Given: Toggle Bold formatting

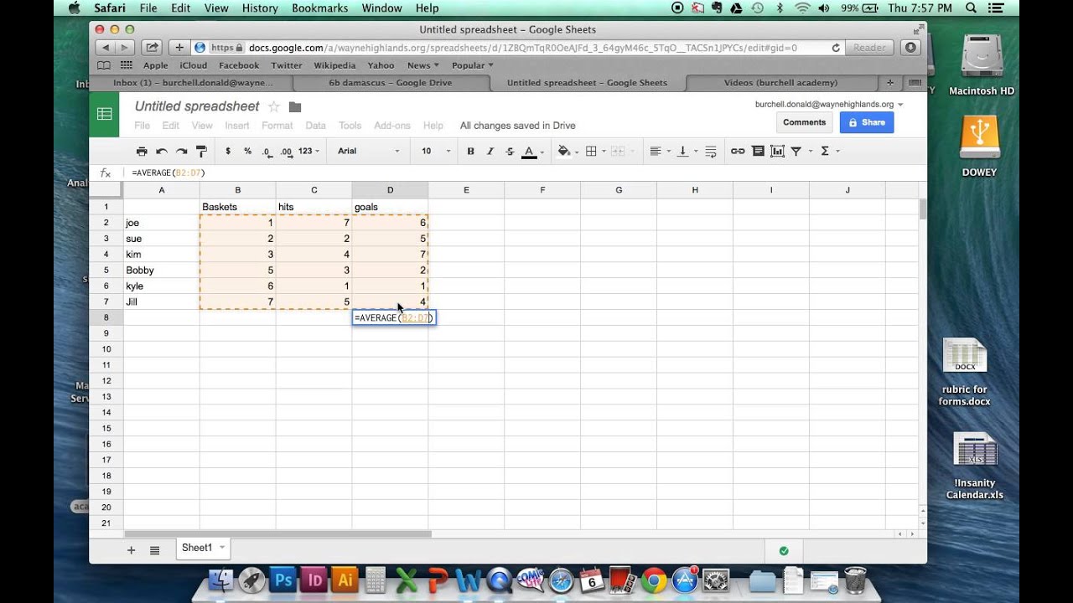Looking at the screenshot, I should point(470,152).
